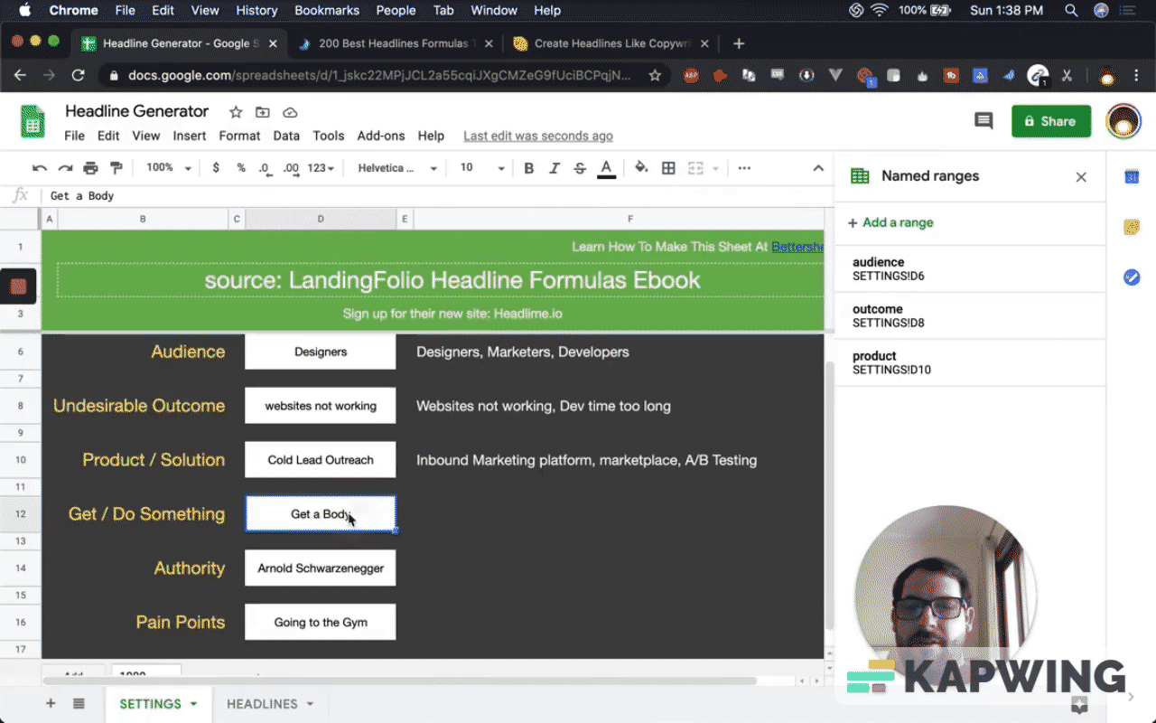Increase decimal places in the toolbar
Screen dimensions: 1156x723
click(291, 168)
